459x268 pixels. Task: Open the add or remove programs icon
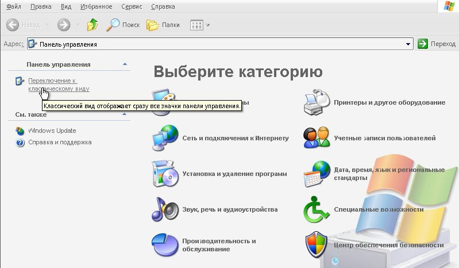164,174
